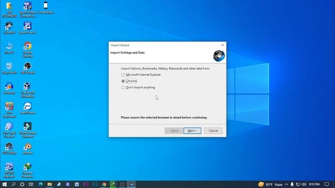The width and height of the screenshot is (335, 188).
Task: Open Google Chrome from the taskbar
Action: [x=104, y=184]
